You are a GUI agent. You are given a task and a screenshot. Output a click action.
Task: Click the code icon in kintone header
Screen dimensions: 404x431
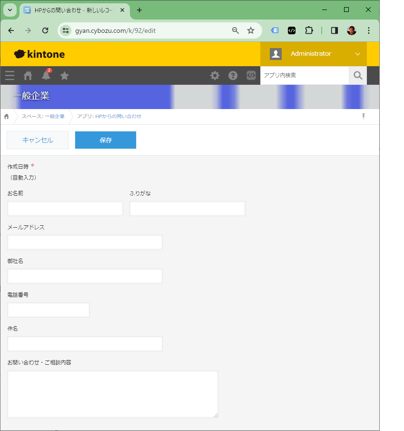(251, 75)
